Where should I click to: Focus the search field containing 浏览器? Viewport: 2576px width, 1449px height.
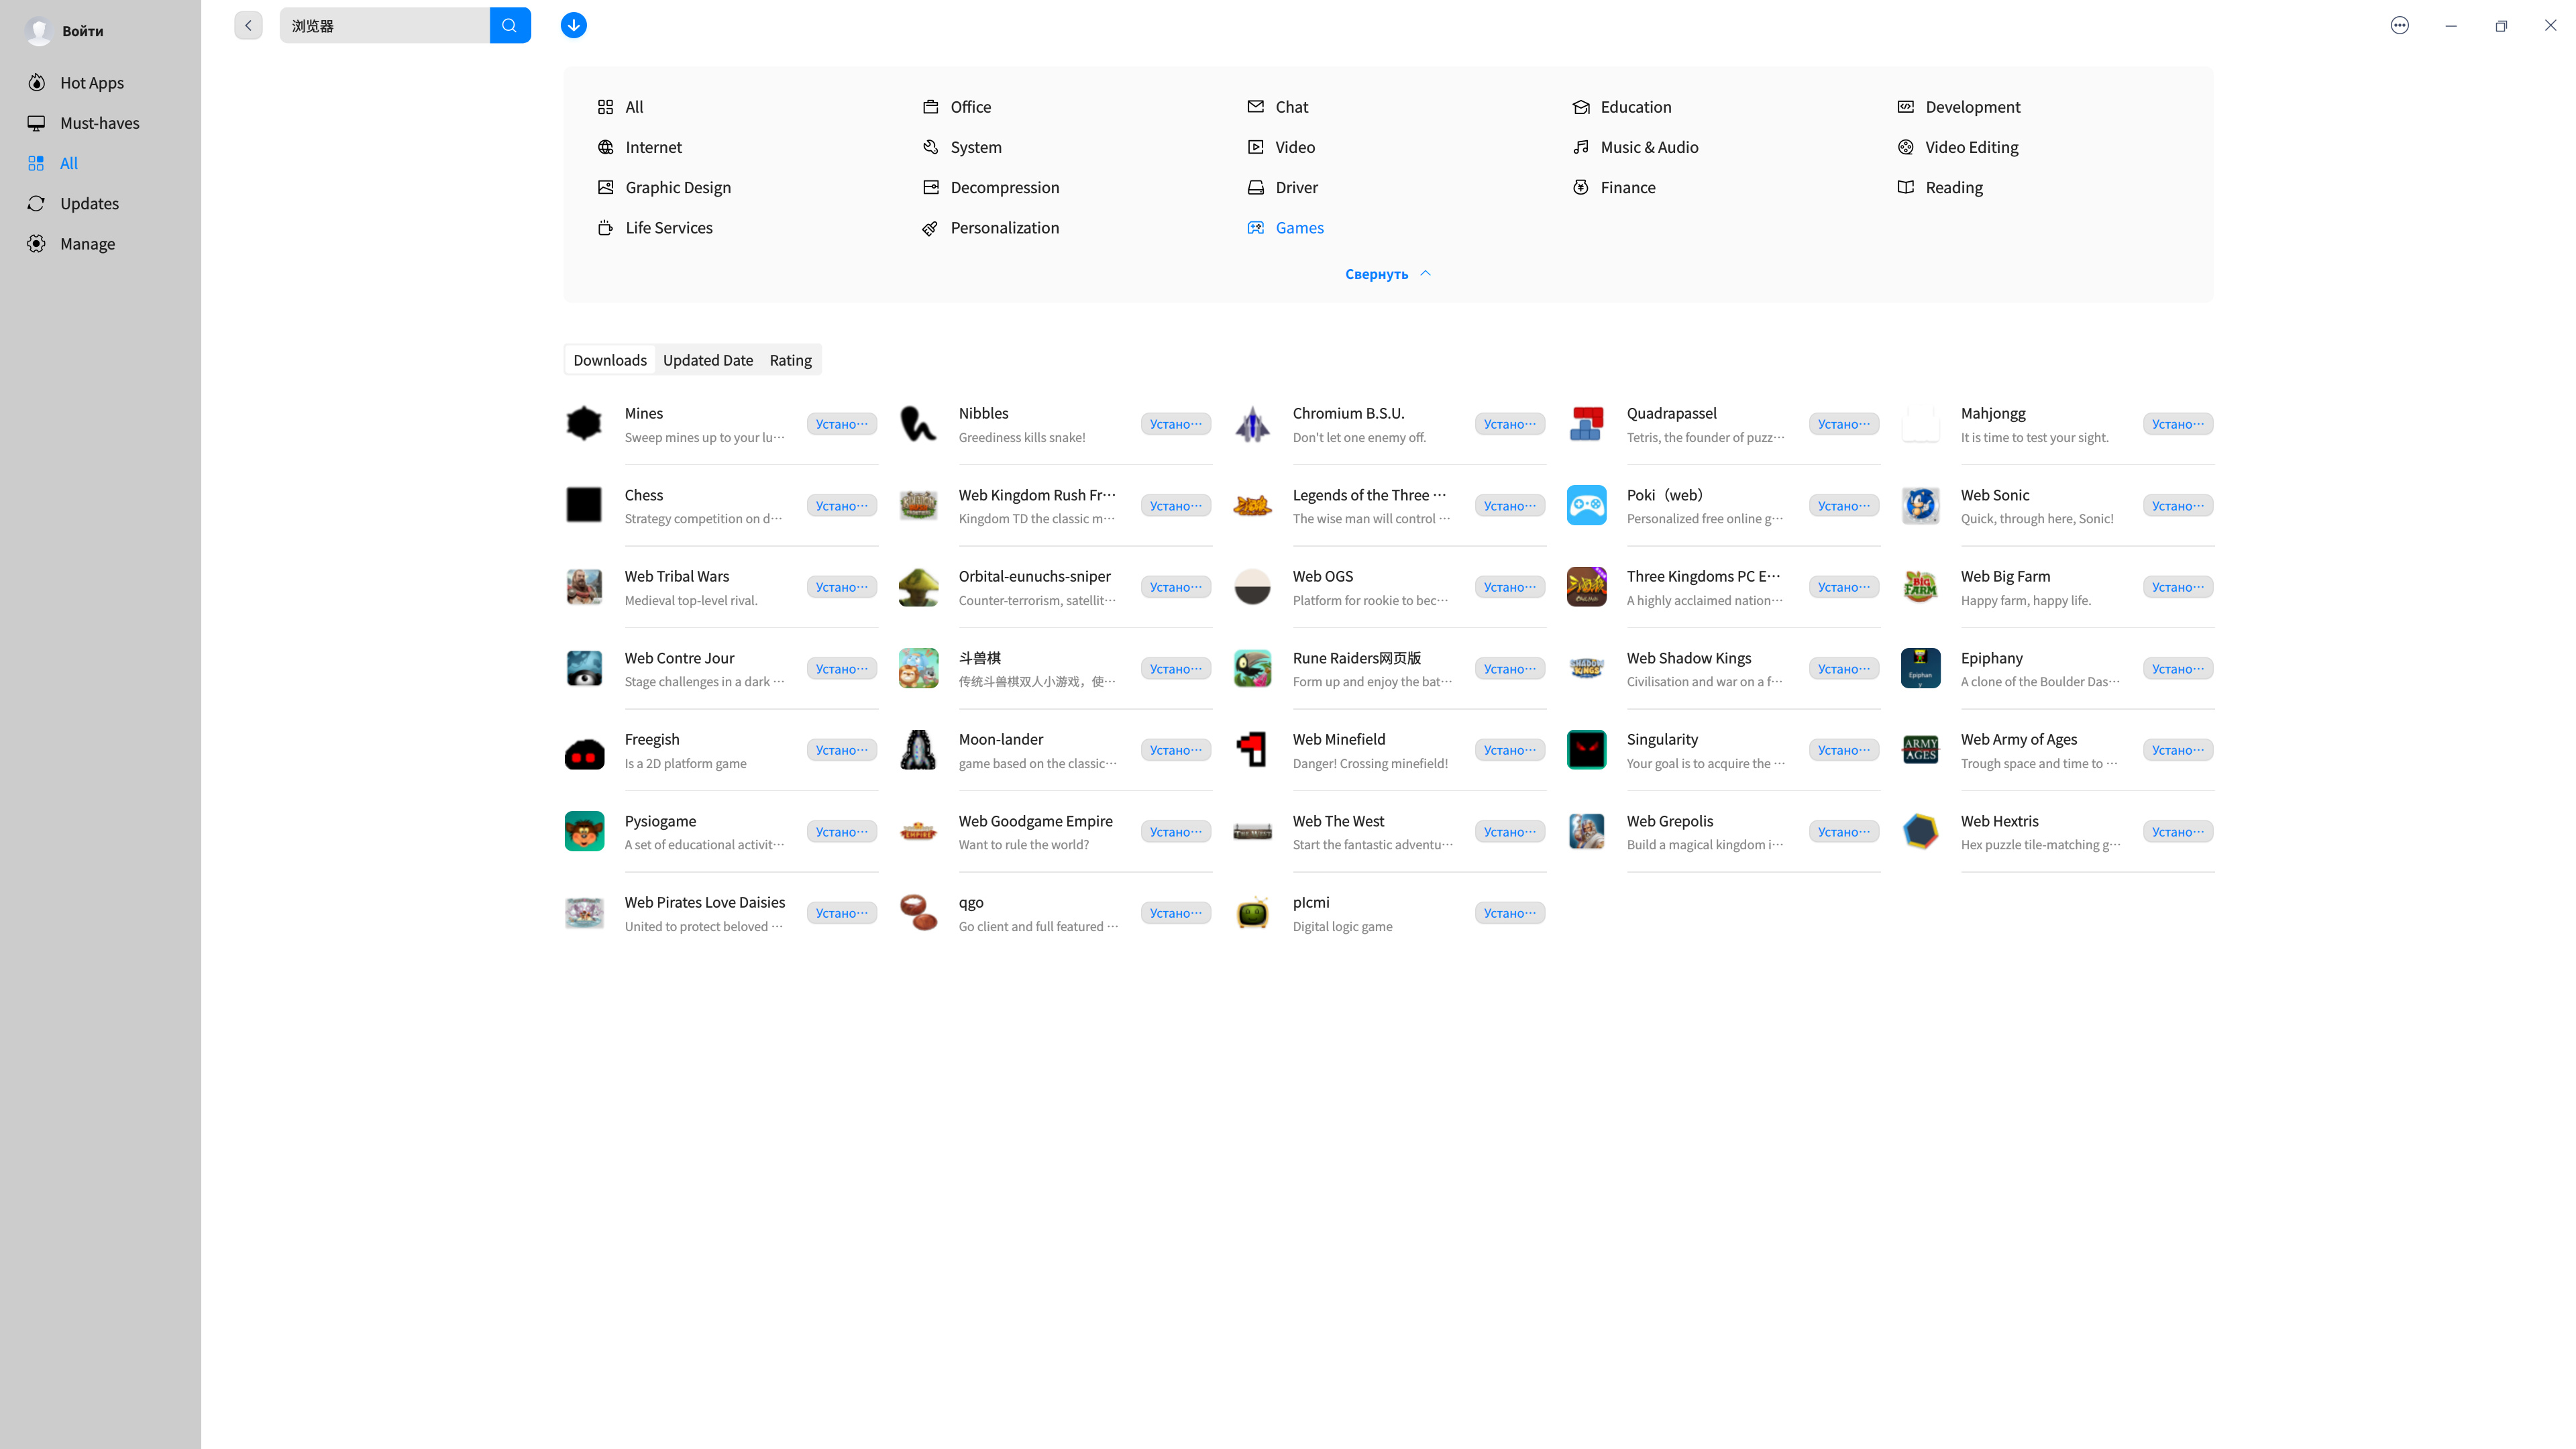[x=384, y=26]
